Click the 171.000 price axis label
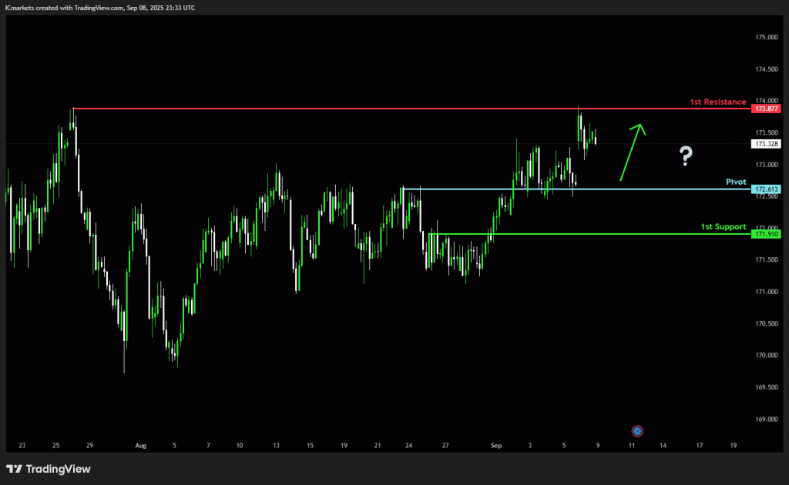789x485 pixels. pyautogui.click(x=767, y=292)
